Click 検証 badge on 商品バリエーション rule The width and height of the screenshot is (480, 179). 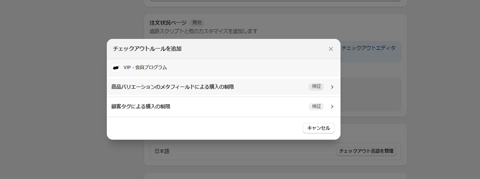tap(316, 87)
